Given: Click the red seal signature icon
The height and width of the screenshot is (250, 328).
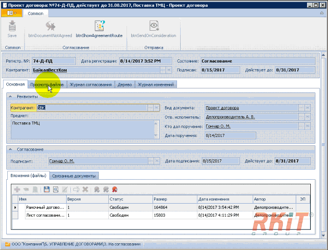Looking at the screenshot, I should [114, 190].
